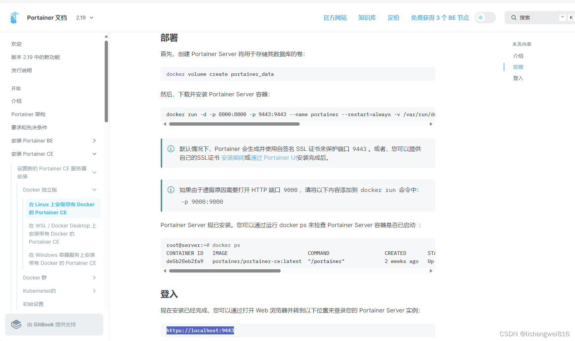The image size is (575, 341).
Task: Click docker run code block scrollbar
Action: click(x=234, y=124)
